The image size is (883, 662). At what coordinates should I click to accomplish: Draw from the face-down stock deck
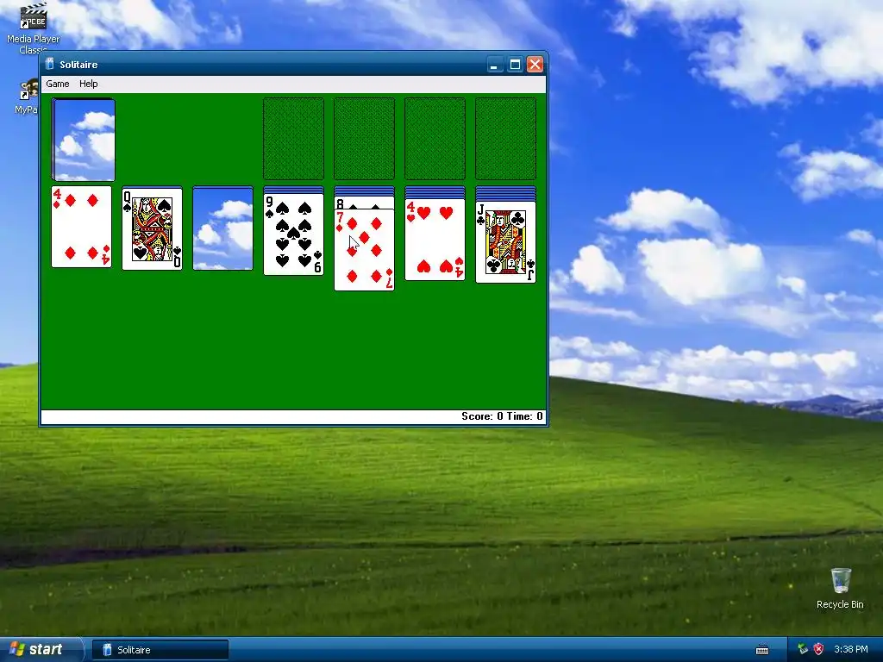point(84,140)
